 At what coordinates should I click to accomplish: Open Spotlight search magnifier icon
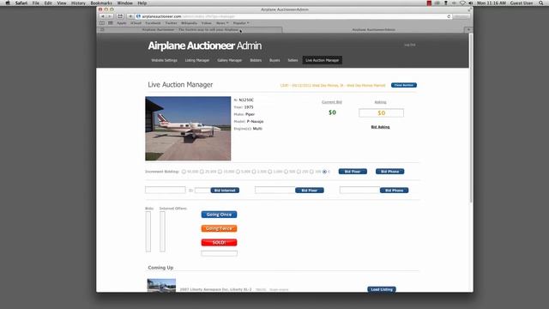tap(541, 3)
